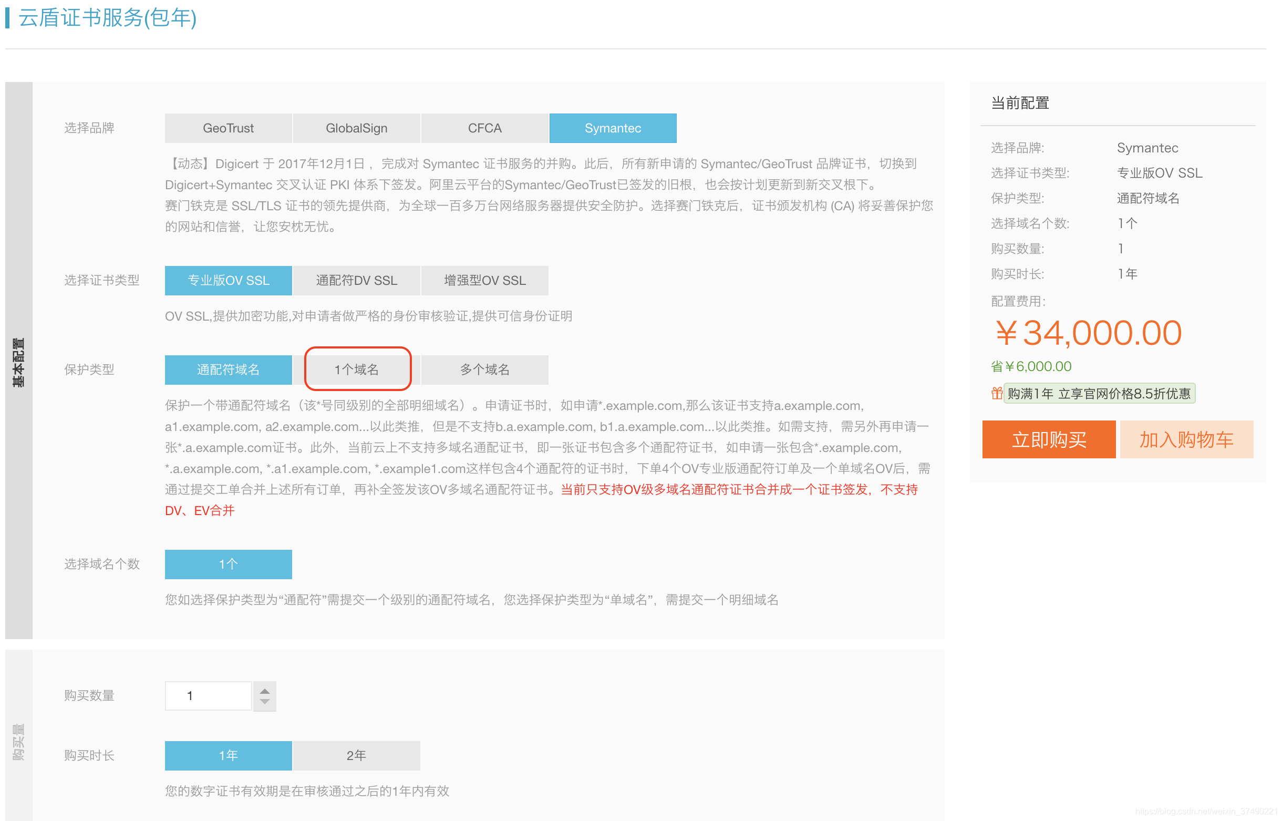Click the 加入购物车 button

point(1186,440)
